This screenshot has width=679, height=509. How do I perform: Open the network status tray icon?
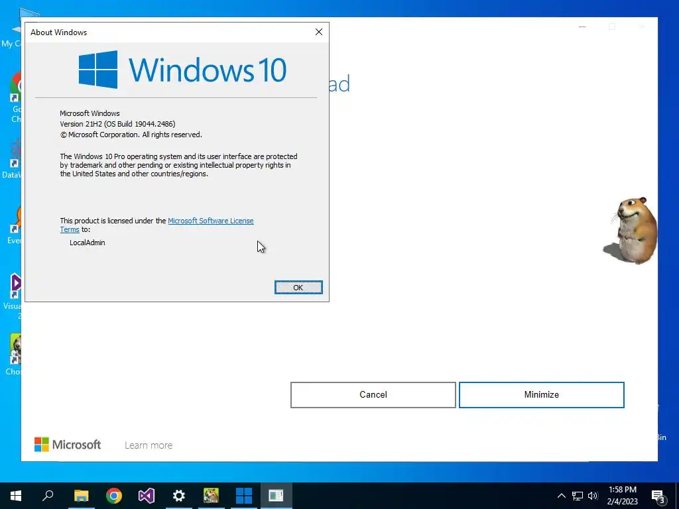(578, 496)
